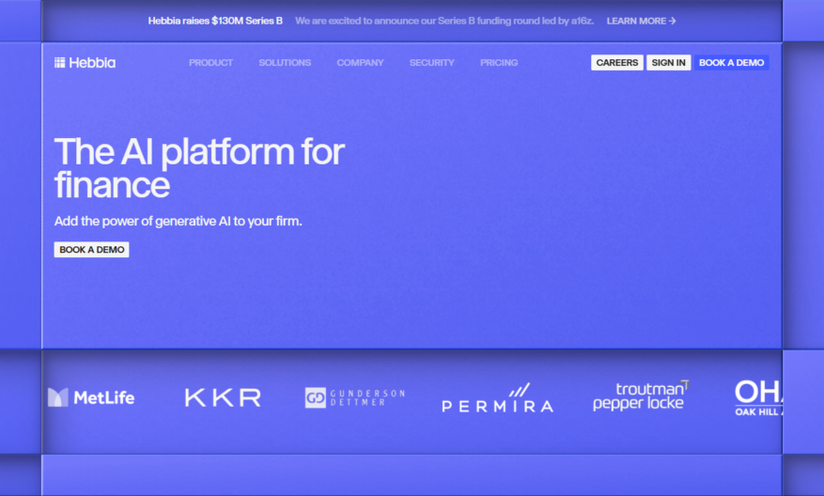The width and height of the screenshot is (824, 496).
Task: Click the arrow next to Learn More
Action: pyautogui.click(x=672, y=21)
